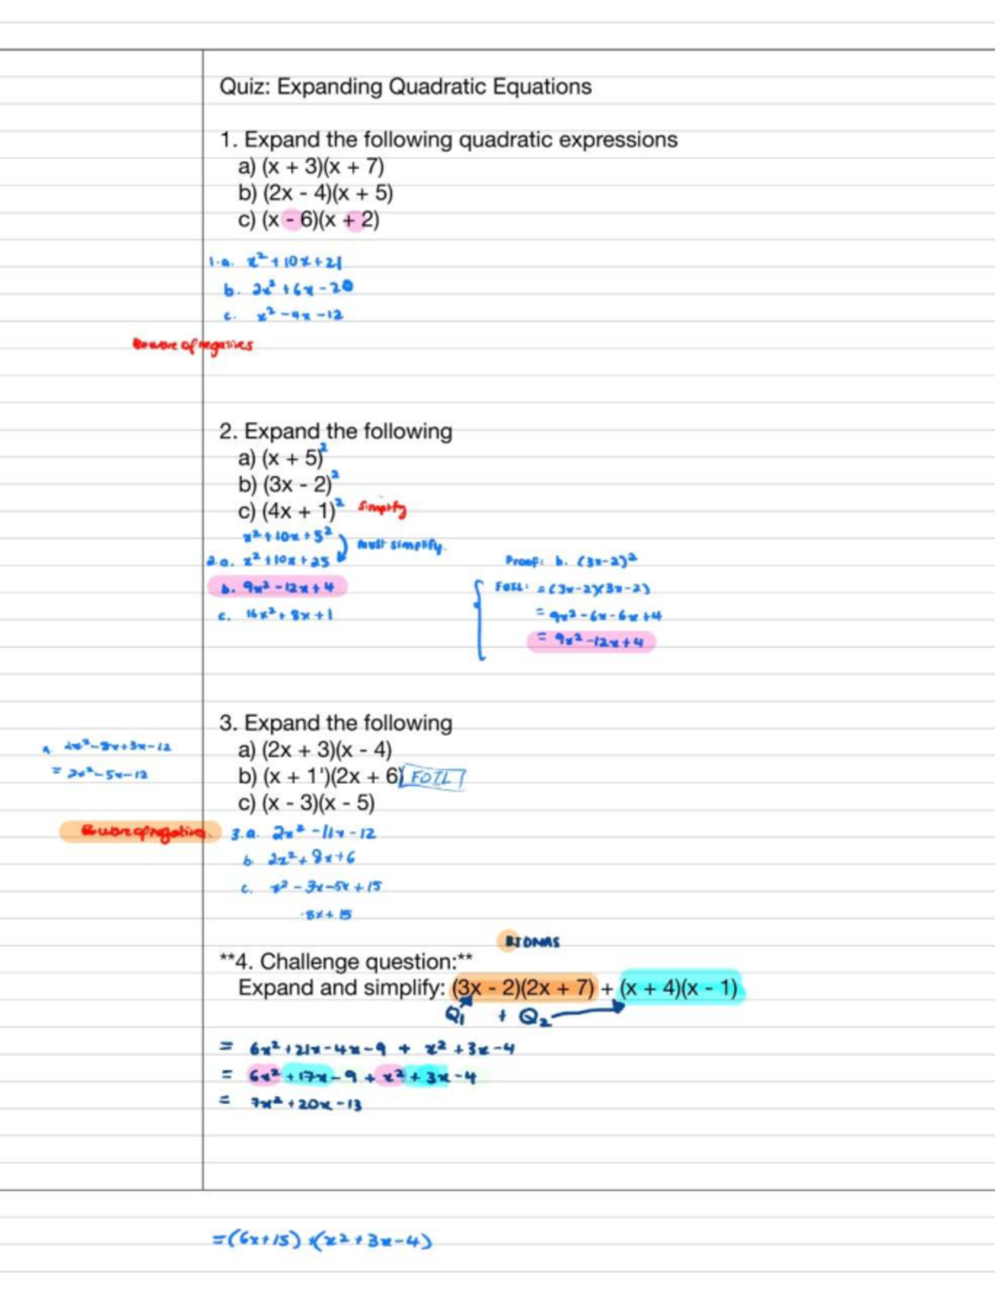Viewport: 995px width, 1293px height.
Task: Click cyan-highlighted expression (x + 4)(x - 1)
Action: 680,988
